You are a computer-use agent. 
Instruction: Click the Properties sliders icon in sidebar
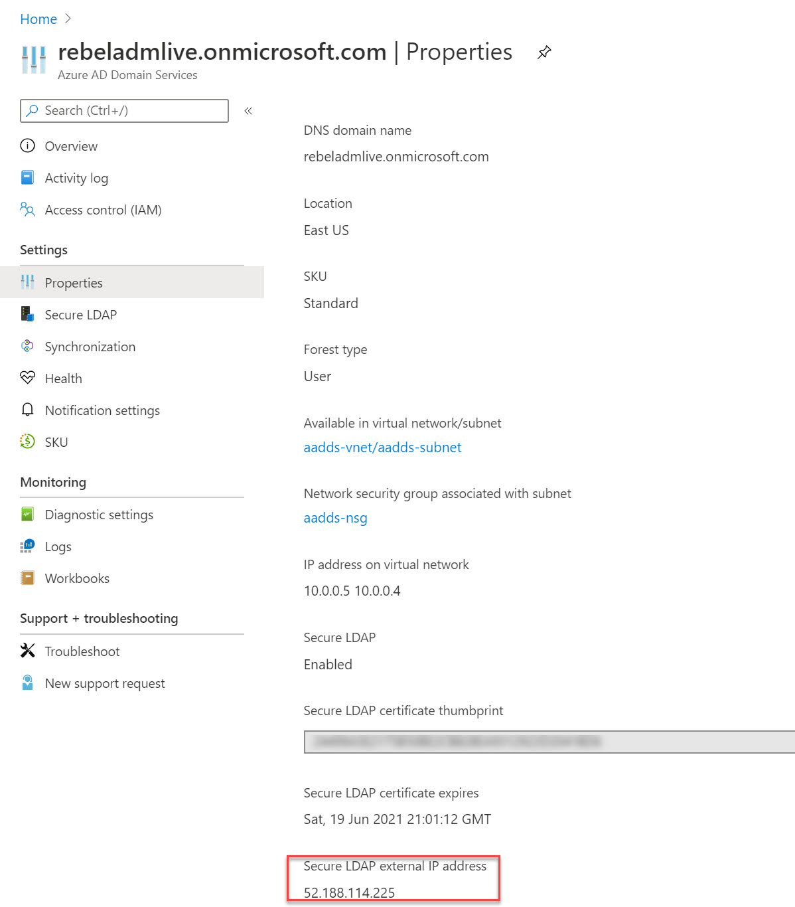(x=27, y=282)
